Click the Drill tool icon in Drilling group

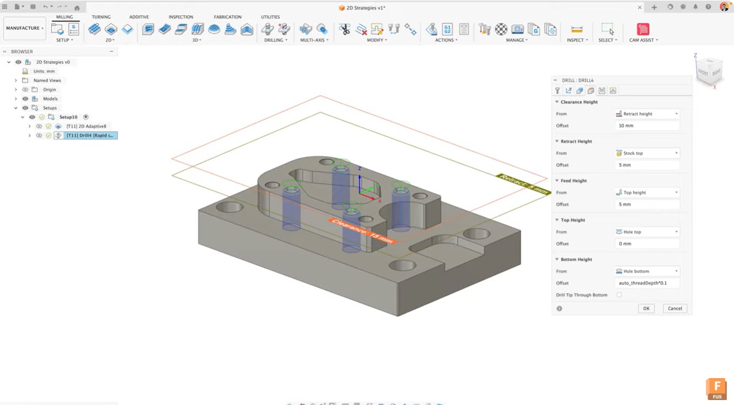268,29
